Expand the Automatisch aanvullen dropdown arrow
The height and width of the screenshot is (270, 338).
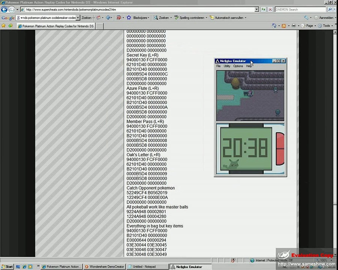tap(246, 18)
